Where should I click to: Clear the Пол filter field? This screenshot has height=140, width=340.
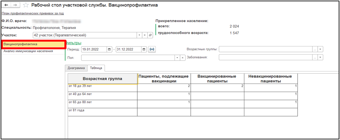pyautogui.click(x=183, y=58)
